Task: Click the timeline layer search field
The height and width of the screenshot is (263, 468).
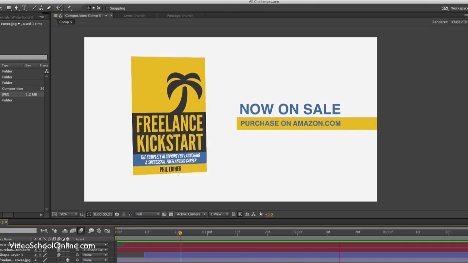Action: tap(18, 231)
